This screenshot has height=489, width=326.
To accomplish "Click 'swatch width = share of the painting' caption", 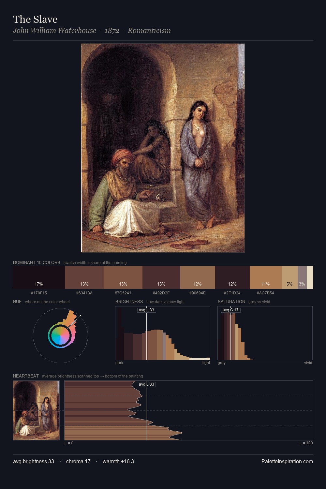I will pos(95,263).
